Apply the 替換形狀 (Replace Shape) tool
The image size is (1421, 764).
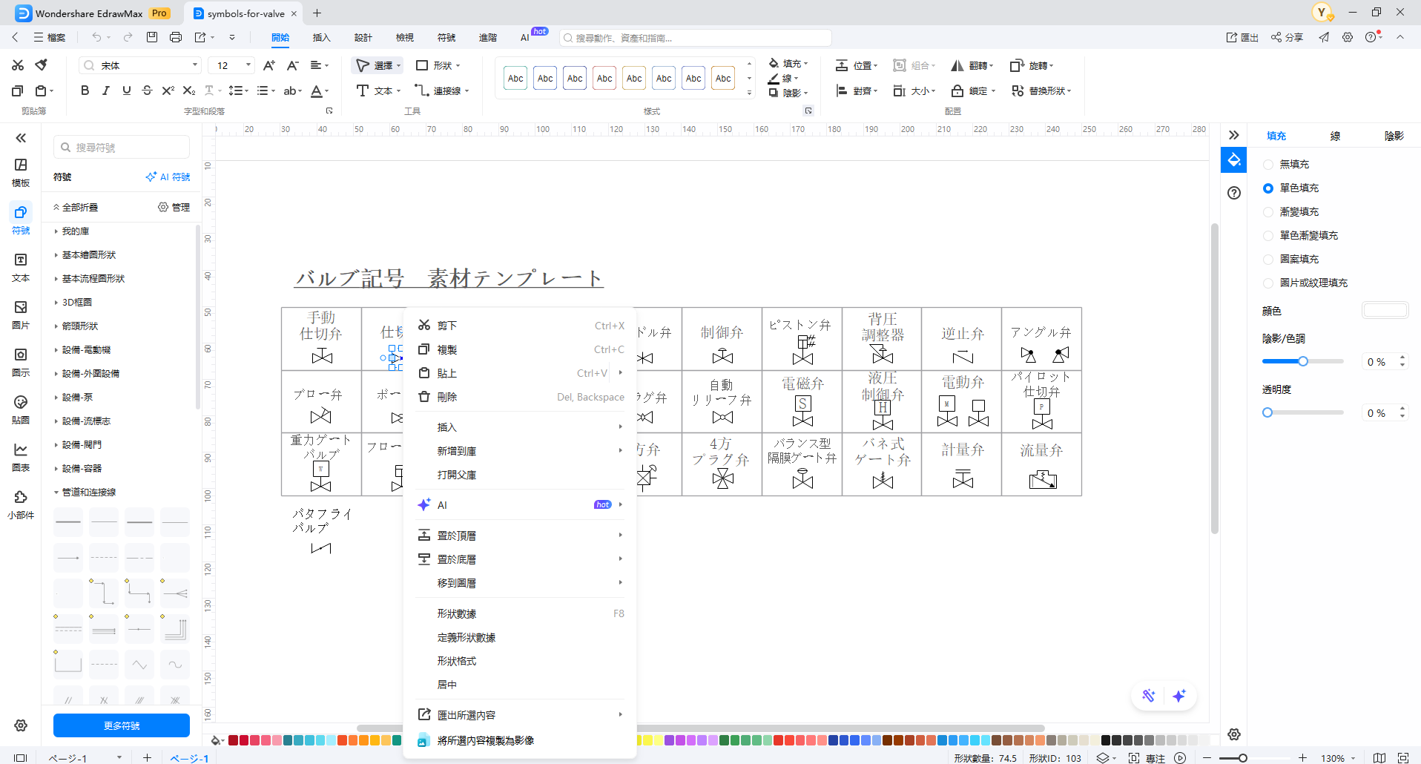(1041, 90)
